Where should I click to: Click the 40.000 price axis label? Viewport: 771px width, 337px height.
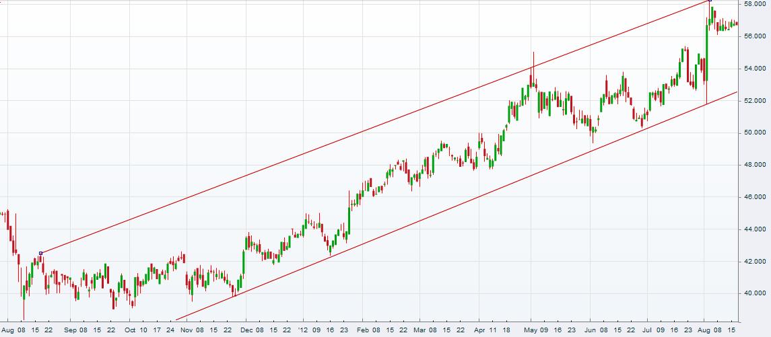pyautogui.click(x=754, y=293)
